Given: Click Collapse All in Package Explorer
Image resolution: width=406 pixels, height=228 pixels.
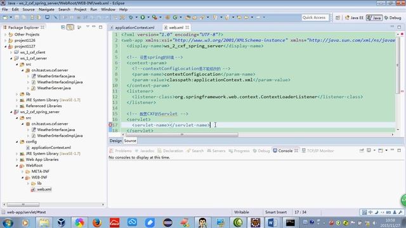Looking at the screenshot, I should point(63,27).
